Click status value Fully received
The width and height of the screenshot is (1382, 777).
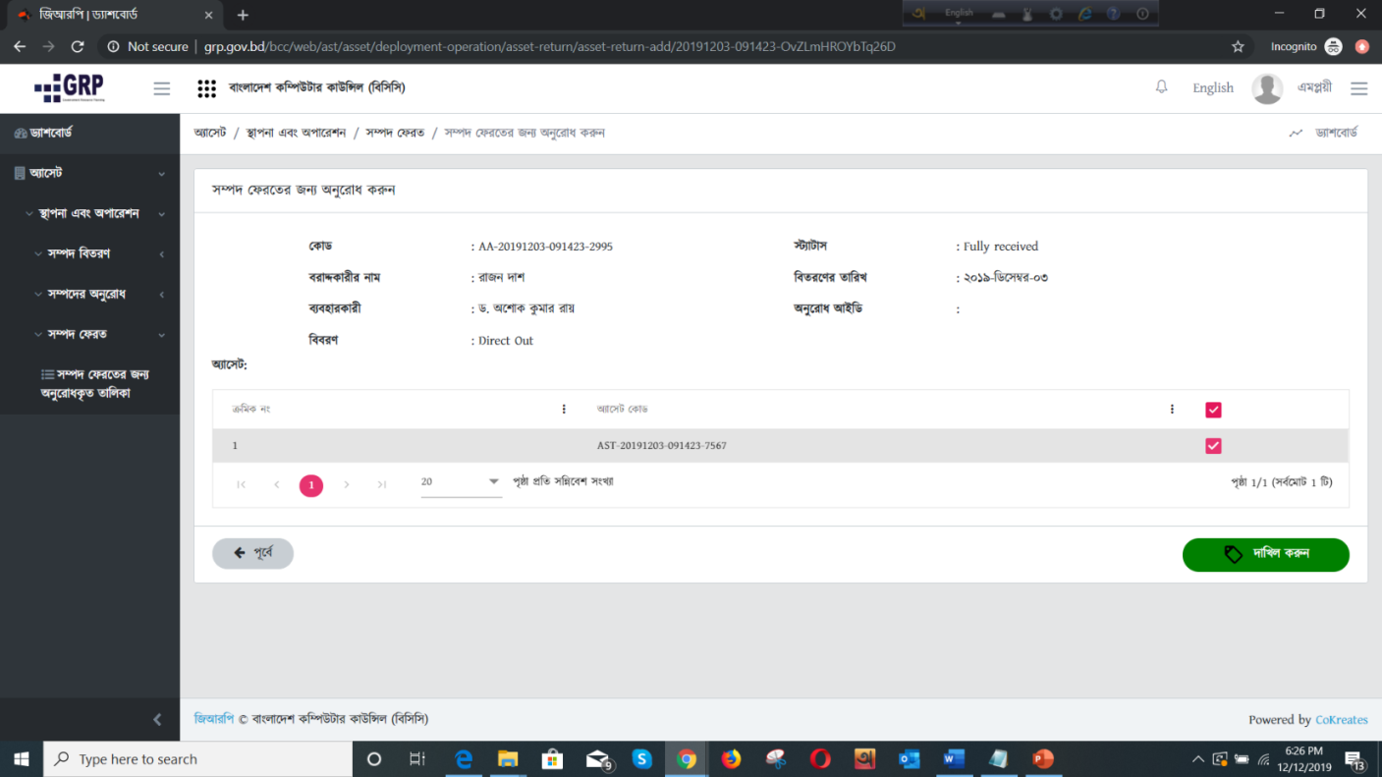coord(1000,247)
